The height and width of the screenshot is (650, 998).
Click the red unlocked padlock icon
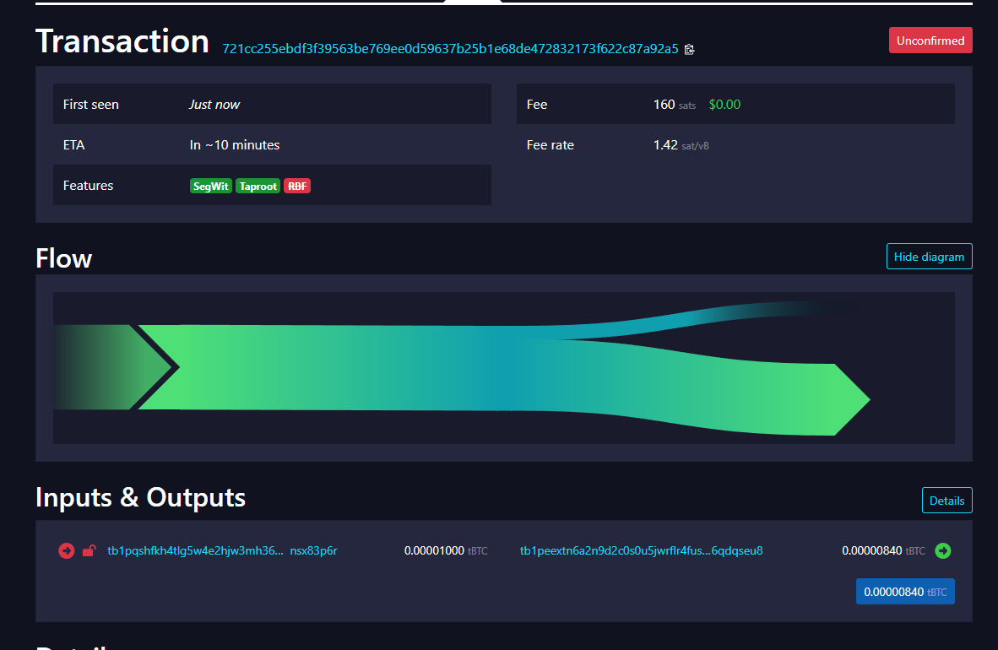coord(89,550)
